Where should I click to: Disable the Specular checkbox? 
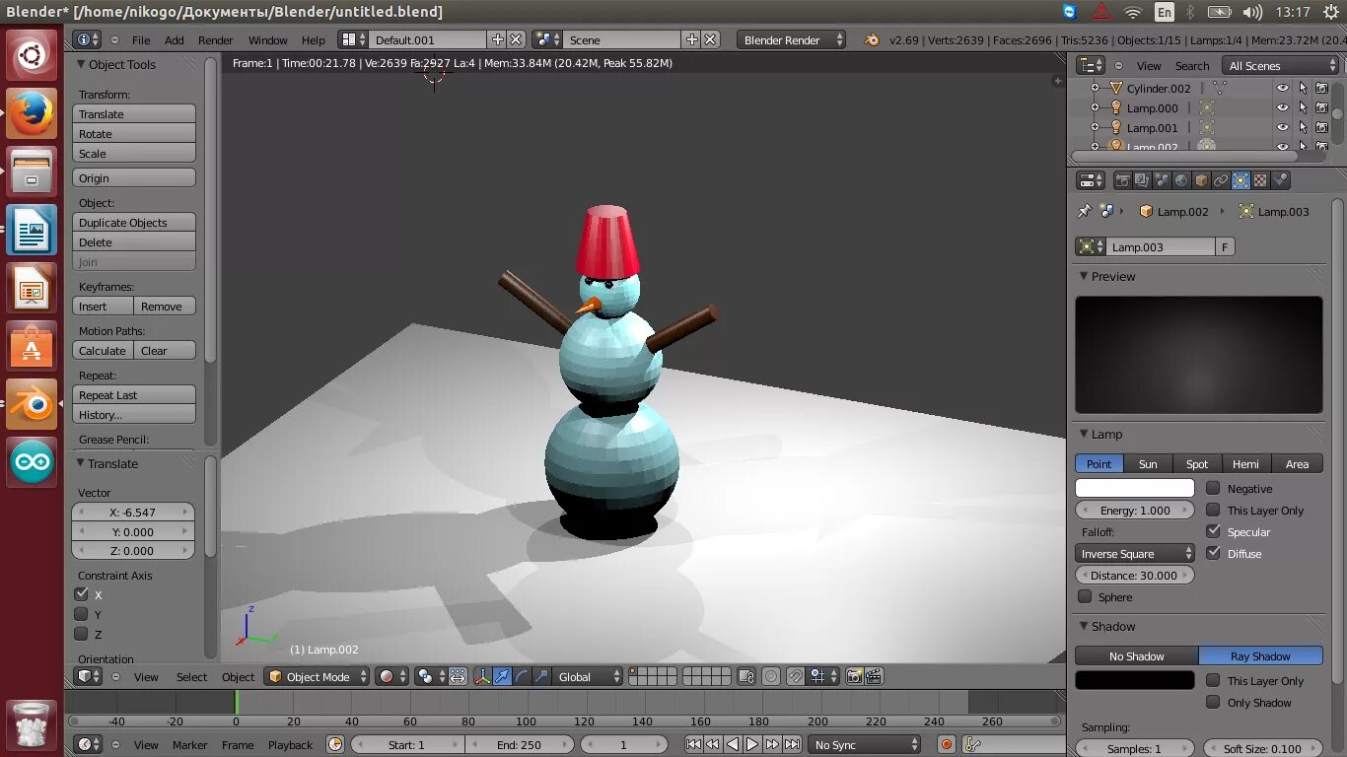pos(1213,531)
